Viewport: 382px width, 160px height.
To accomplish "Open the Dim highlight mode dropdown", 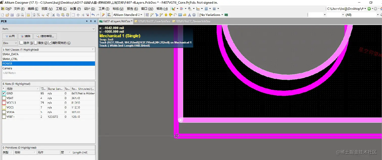I will (x=16, y=43).
